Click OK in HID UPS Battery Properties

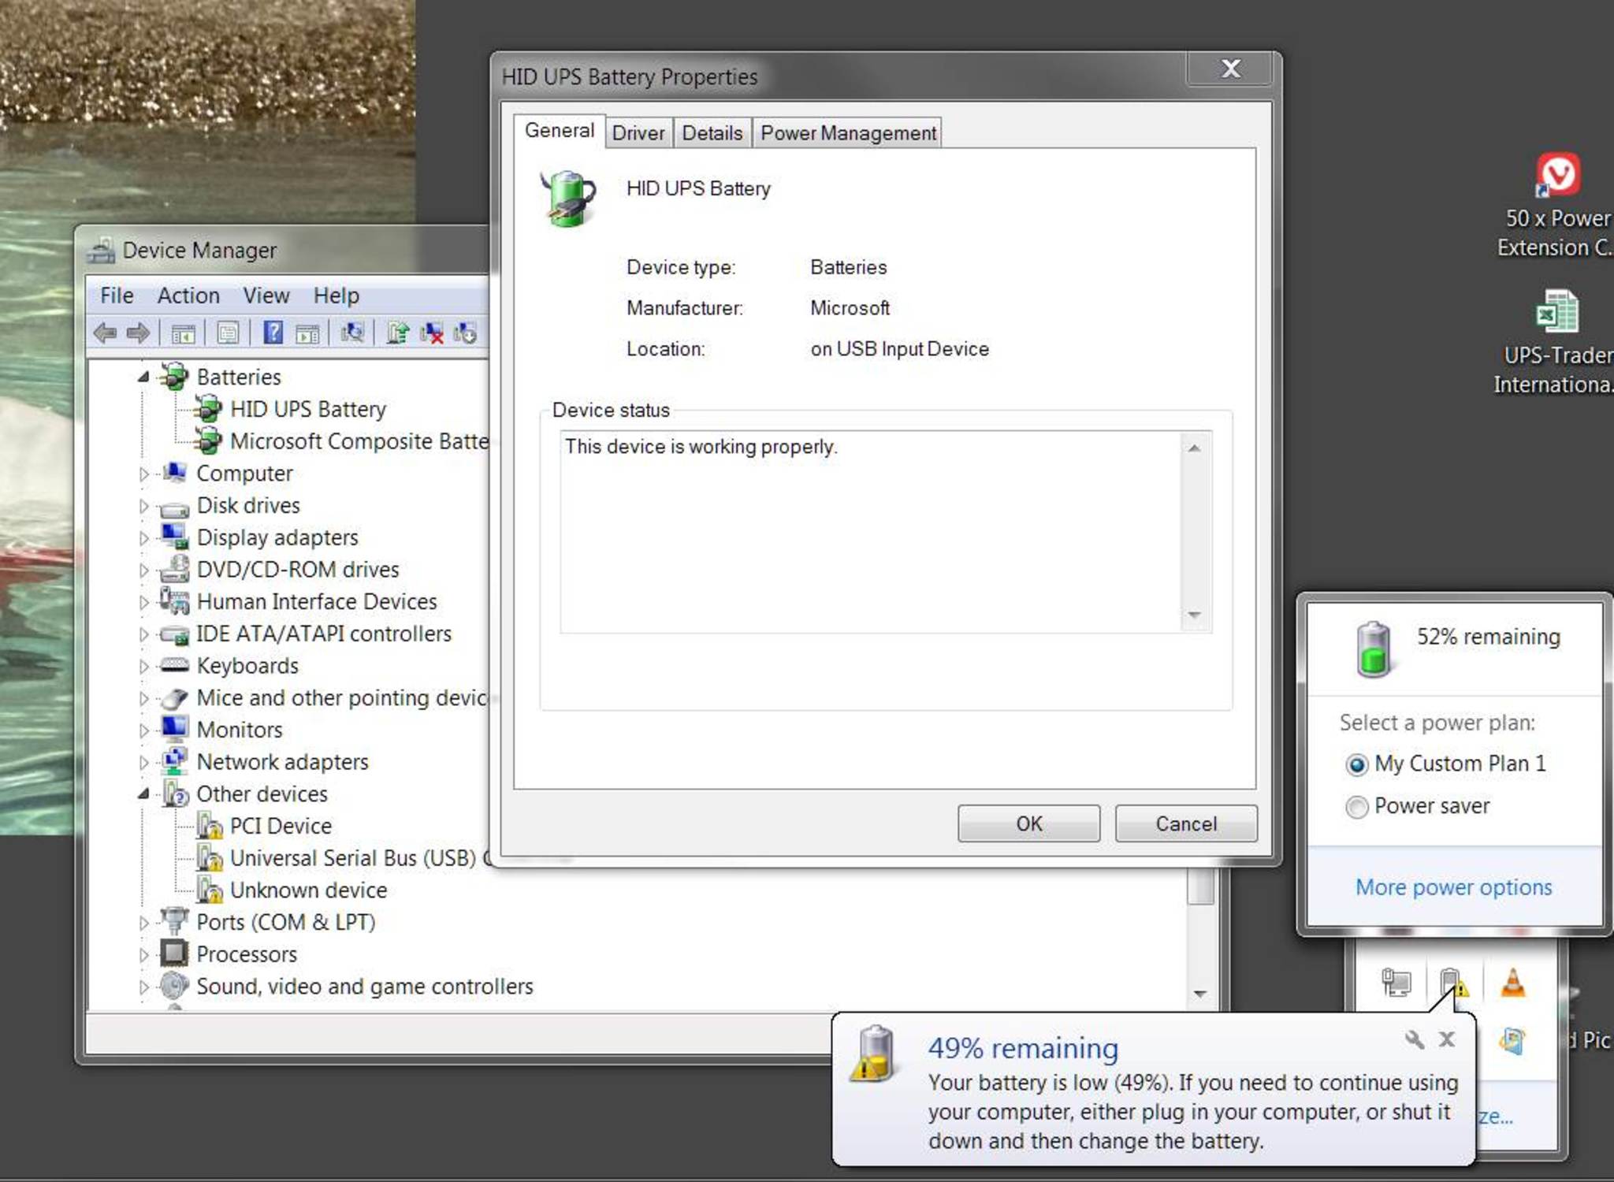[x=1028, y=823]
